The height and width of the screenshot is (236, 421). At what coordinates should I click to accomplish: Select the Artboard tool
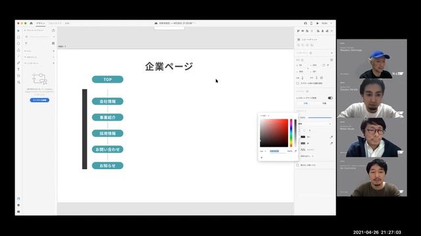point(18,76)
